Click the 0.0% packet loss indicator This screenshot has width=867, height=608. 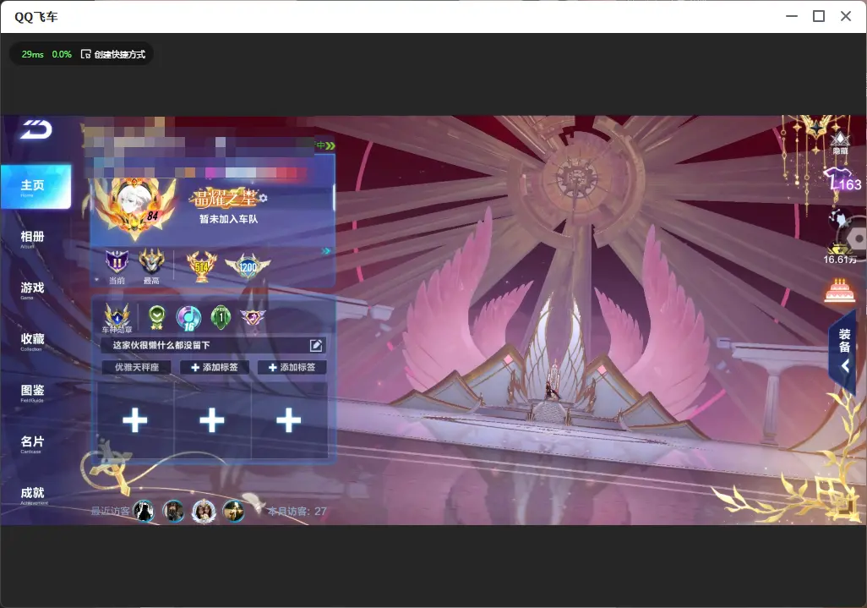click(x=62, y=54)
